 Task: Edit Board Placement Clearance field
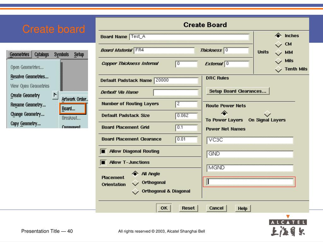[186, 140]
